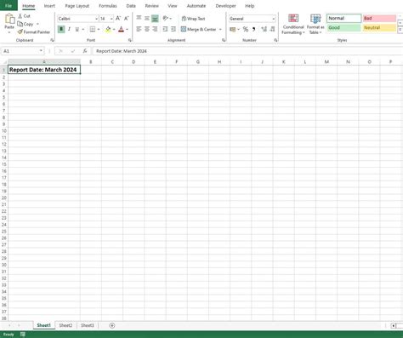
Task: Switch to the Sheet3 worksheet tab
Action: (88, 325)
